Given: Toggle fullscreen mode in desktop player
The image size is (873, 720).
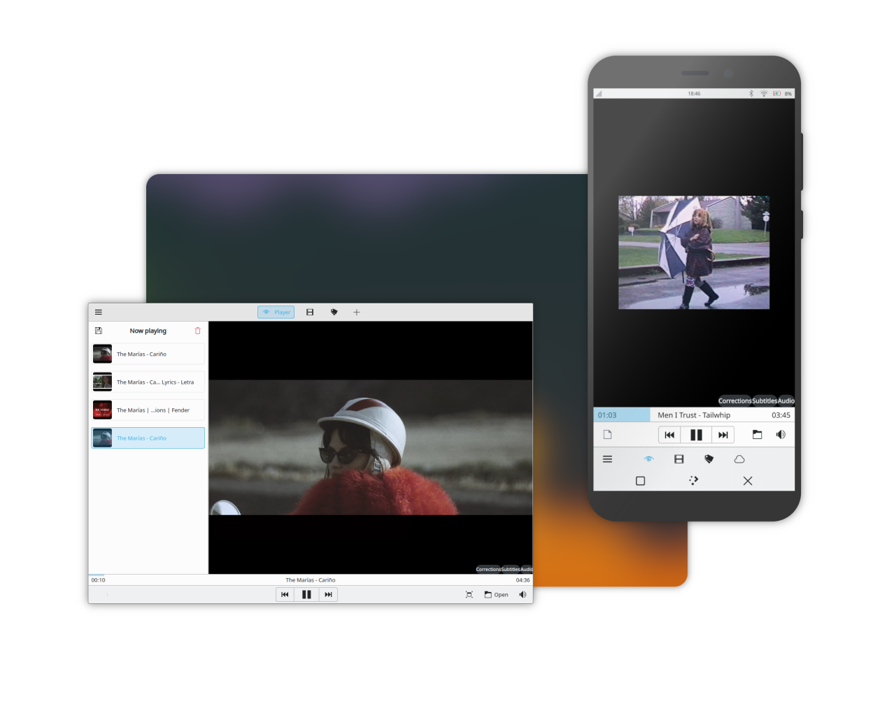Looking at the screenshot, I should point(469,595).
